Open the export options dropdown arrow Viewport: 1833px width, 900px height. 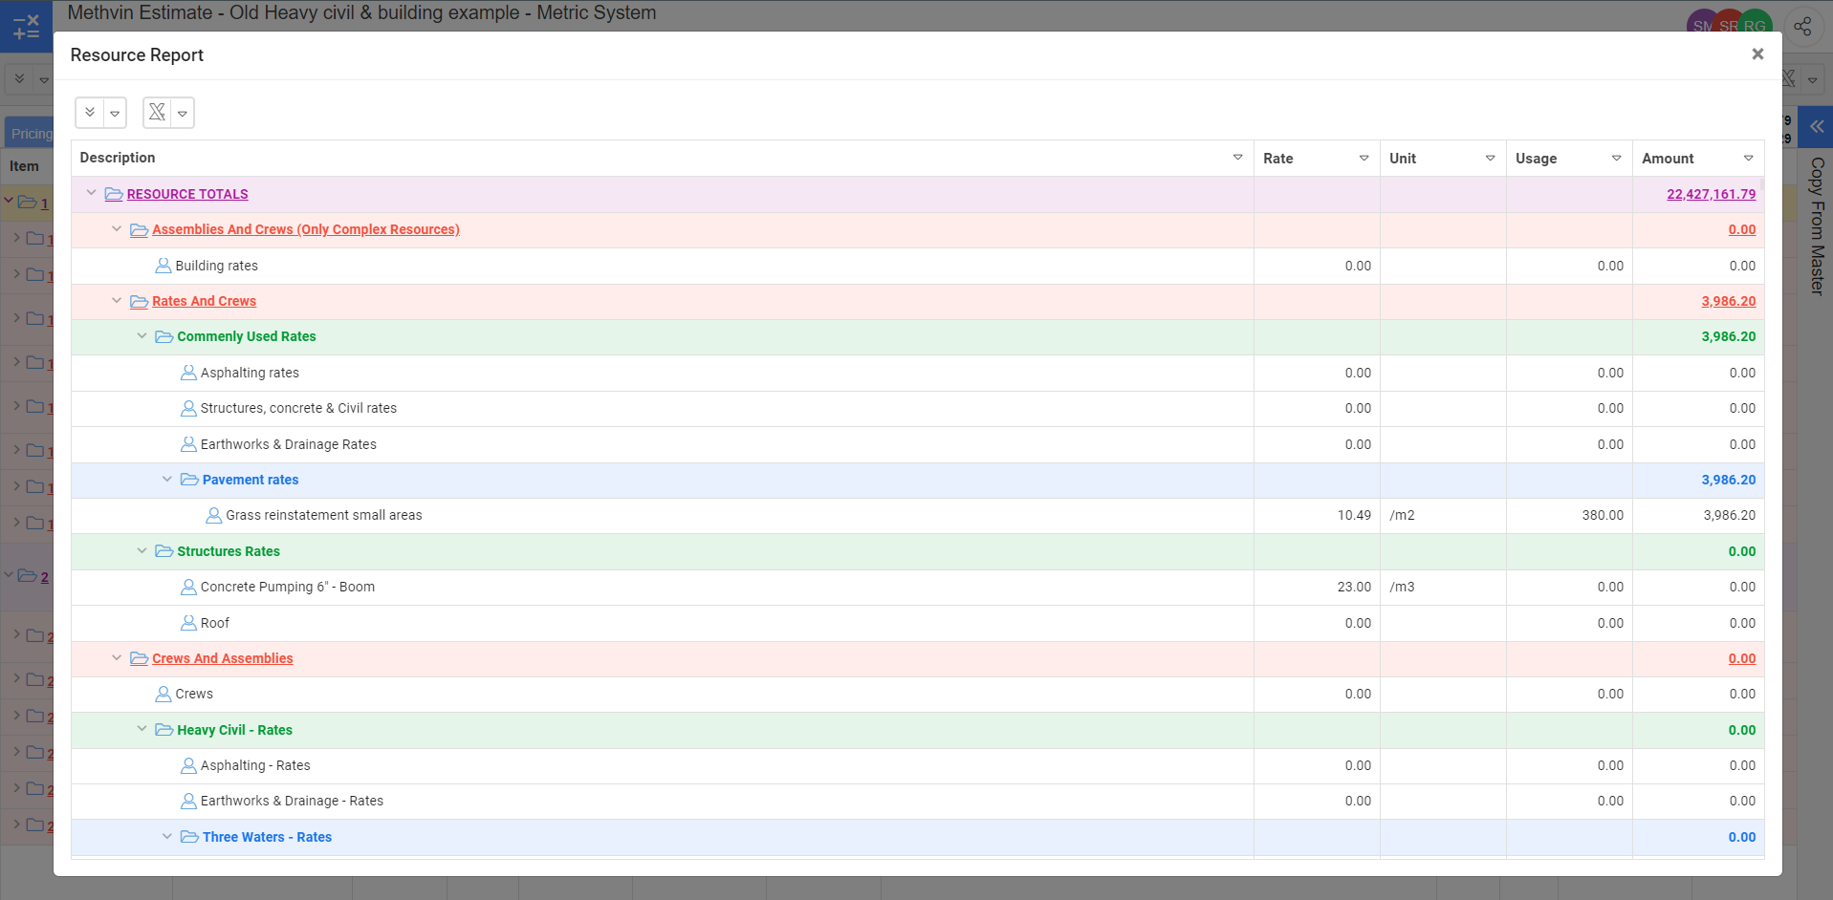(x=183, y=114)
